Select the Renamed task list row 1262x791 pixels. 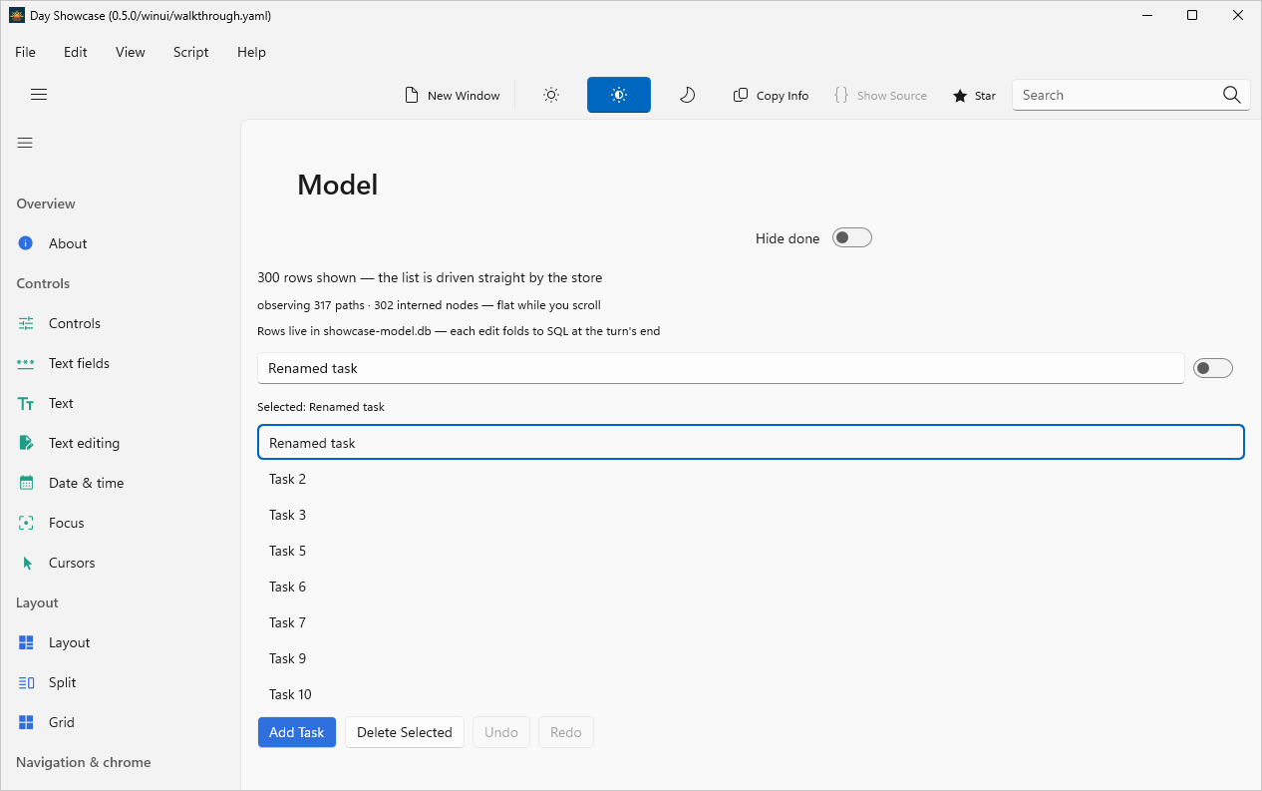[751, 443]
